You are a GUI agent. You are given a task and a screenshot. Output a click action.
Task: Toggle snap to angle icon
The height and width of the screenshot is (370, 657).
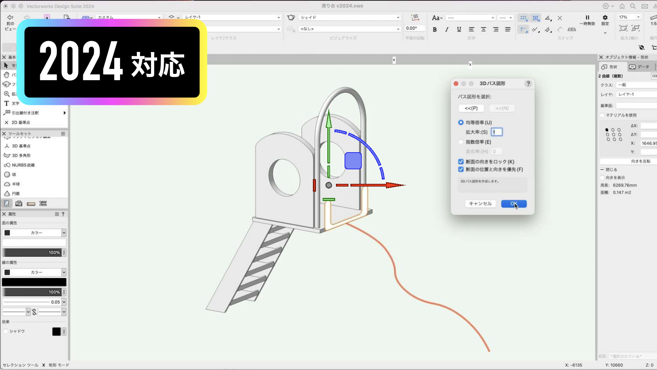point(548,18)
